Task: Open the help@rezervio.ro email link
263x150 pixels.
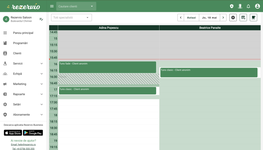Action: [x=23, y=145]
